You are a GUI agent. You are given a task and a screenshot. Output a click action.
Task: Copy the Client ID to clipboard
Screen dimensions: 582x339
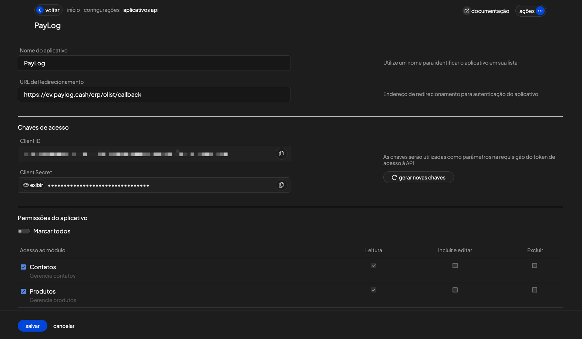point(281,154)
